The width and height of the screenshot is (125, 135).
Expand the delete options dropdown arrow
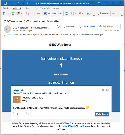click(x=8, y=14)
